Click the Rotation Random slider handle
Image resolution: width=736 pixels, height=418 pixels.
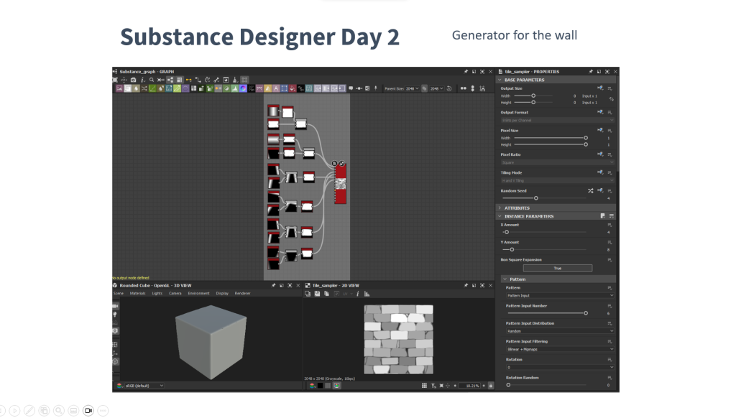(508, 385)
